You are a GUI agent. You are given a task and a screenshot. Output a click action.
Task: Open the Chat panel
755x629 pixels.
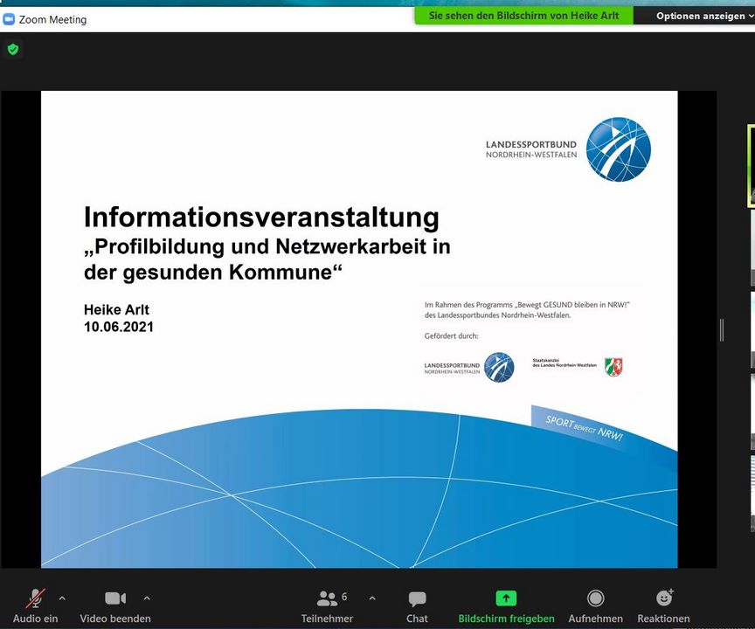tap(417, 605)
